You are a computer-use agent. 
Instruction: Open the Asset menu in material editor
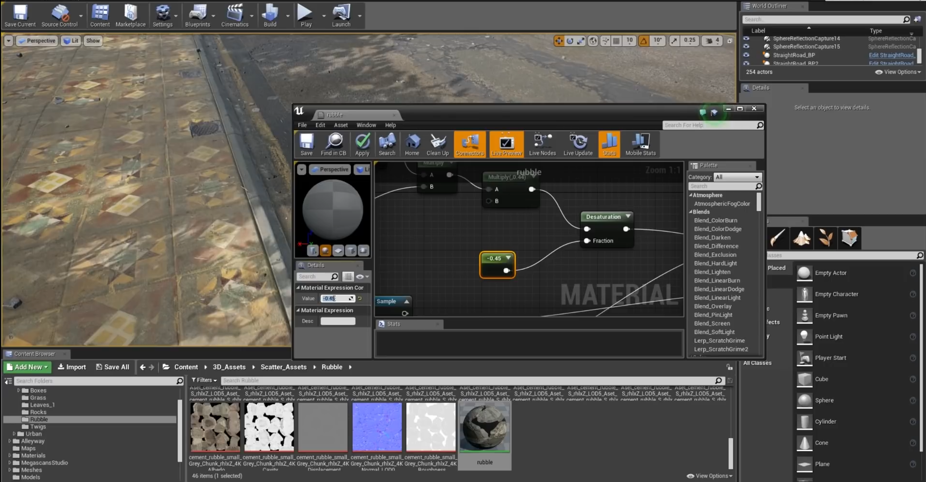[340, 125]
